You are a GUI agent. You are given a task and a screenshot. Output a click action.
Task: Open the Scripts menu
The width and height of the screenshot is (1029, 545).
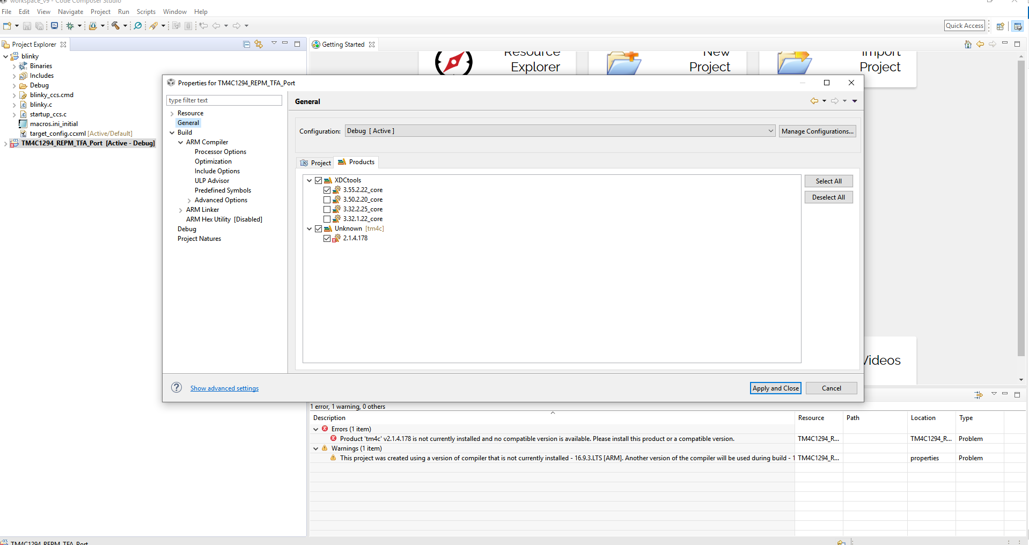point(146,12)
